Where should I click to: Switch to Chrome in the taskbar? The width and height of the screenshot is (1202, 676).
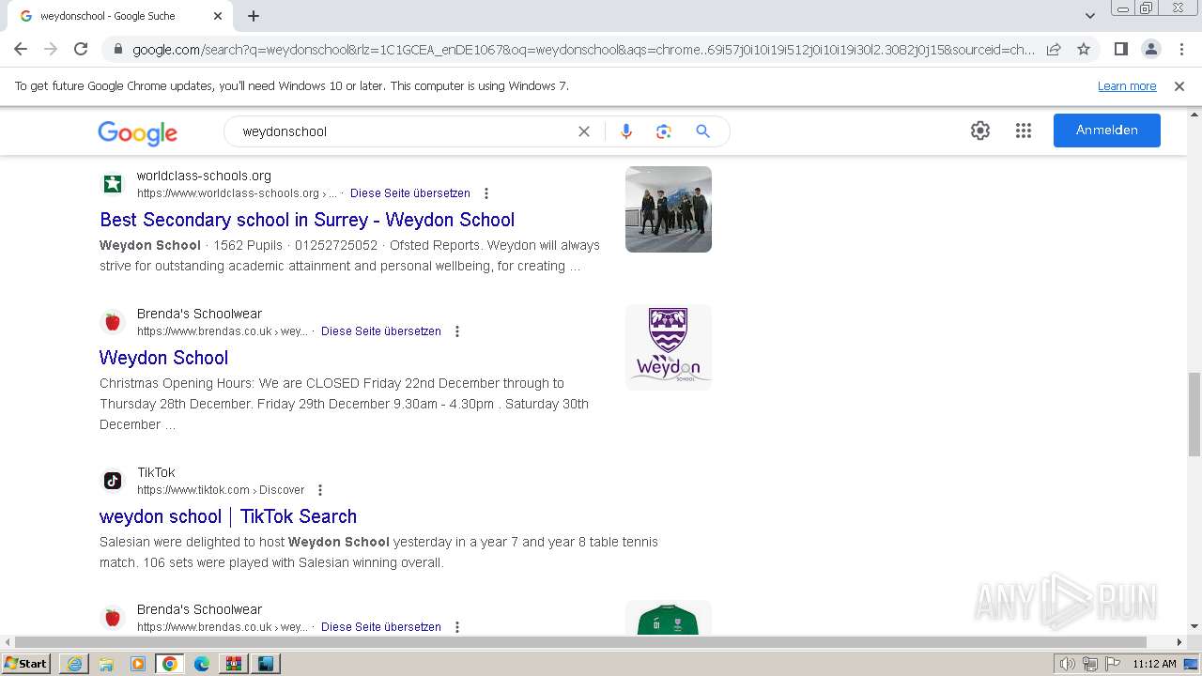pos(169,664)
